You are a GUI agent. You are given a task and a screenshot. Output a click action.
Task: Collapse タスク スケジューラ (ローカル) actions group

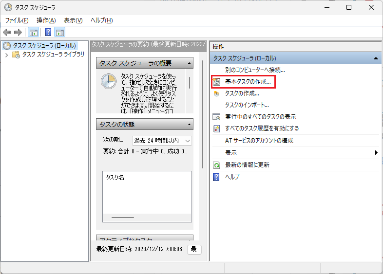(376, 58)
